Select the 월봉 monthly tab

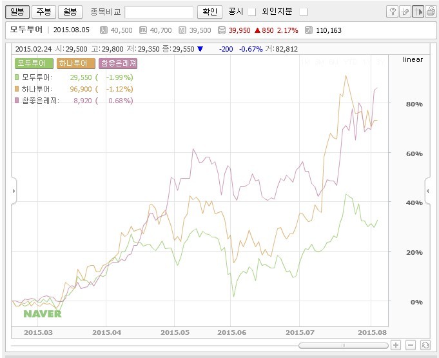[70, 12]
